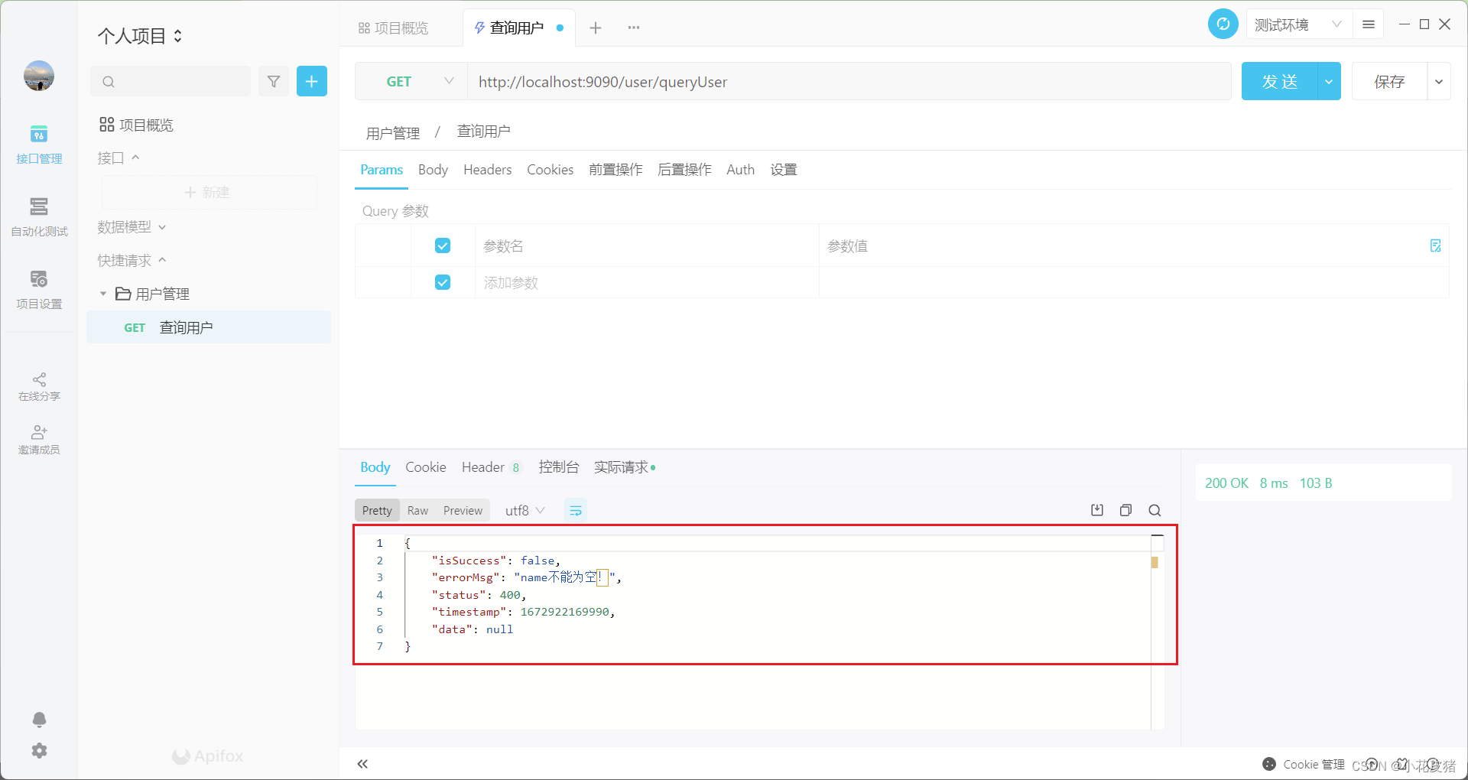Collapse the sidebar with the double chevron
1468x780 pixels.
point(362,764)
